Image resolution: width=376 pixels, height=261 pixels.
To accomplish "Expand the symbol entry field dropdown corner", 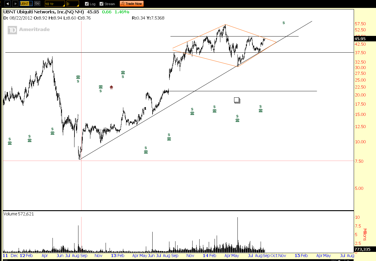I will click(32, 5).
